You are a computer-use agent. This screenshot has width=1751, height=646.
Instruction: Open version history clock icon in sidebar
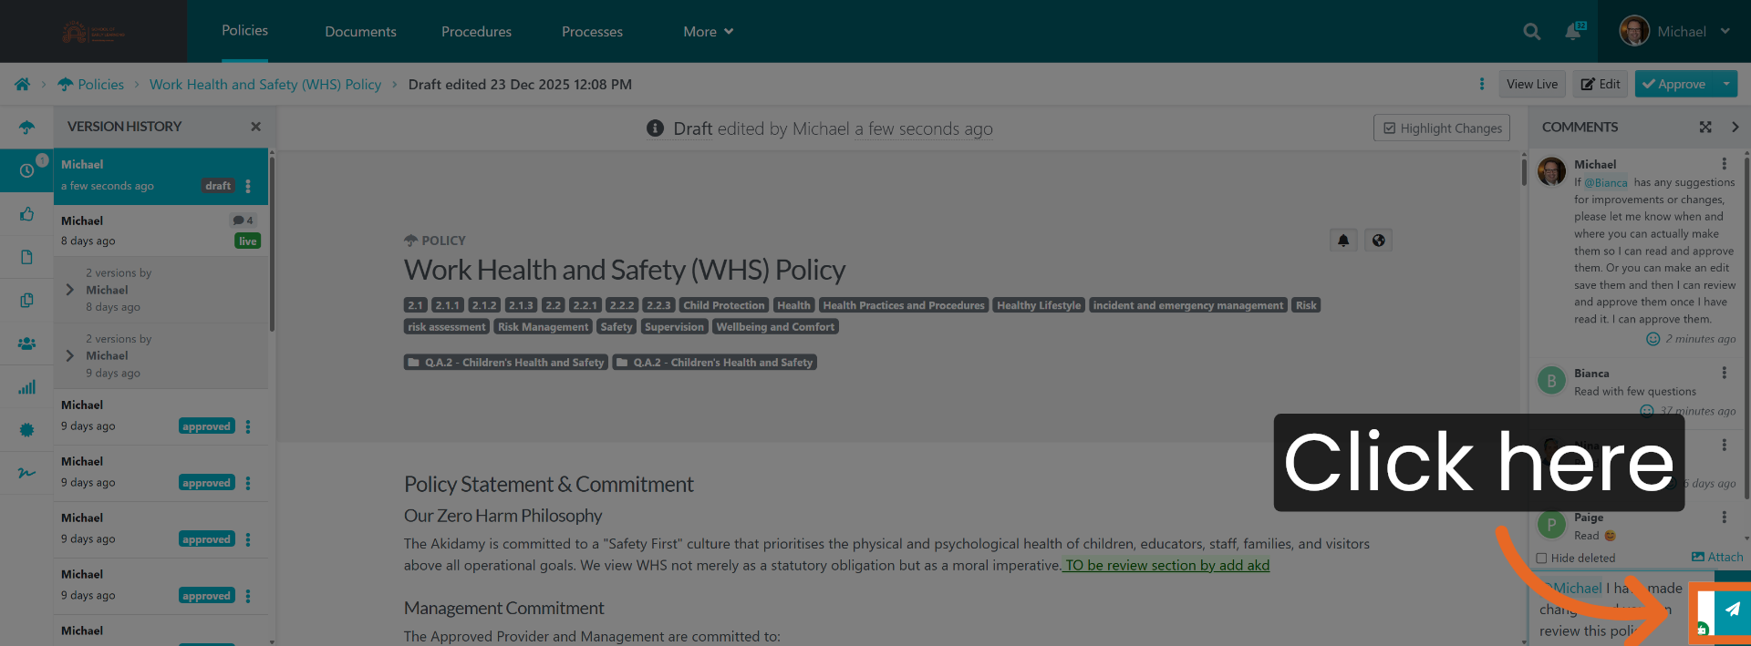coord(26,170)
